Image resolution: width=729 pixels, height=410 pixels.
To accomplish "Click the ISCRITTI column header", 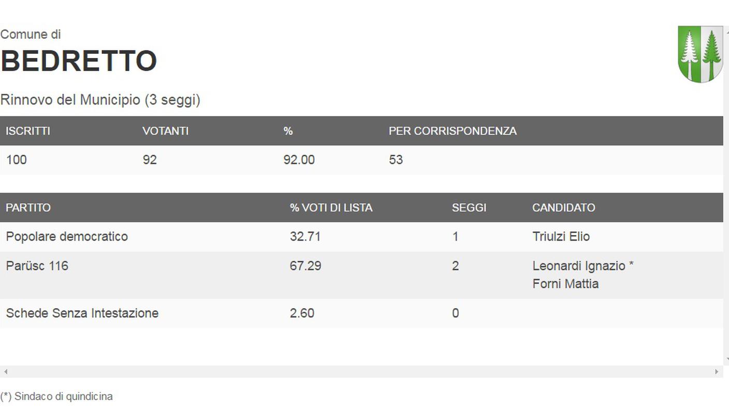I will tap(28, 131).
